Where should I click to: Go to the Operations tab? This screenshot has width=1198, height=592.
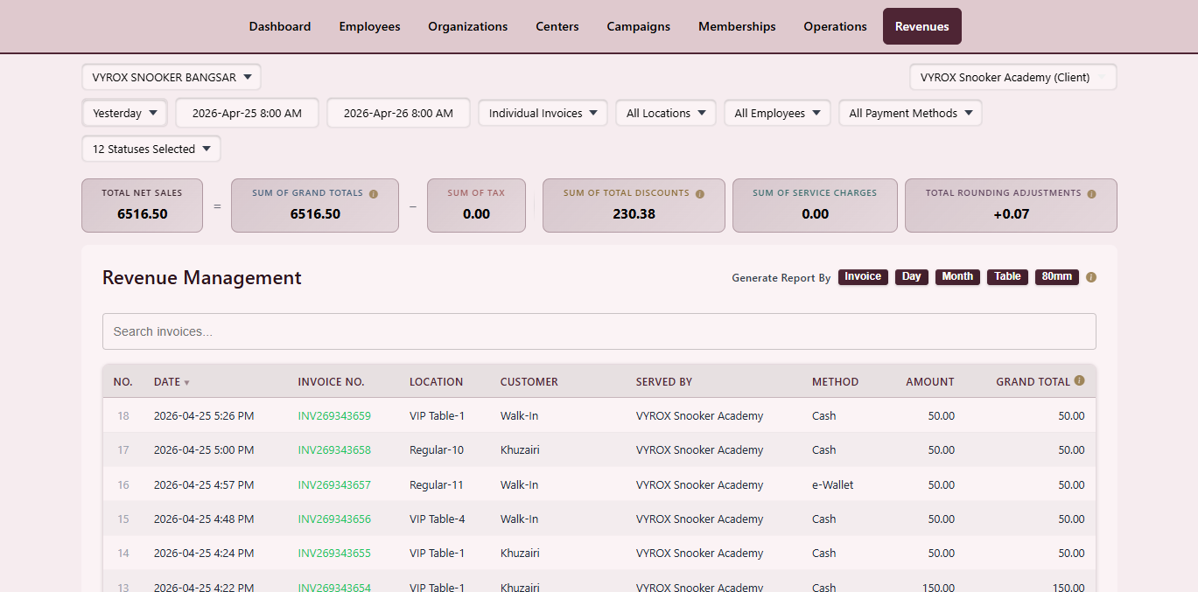coord(836,26)
